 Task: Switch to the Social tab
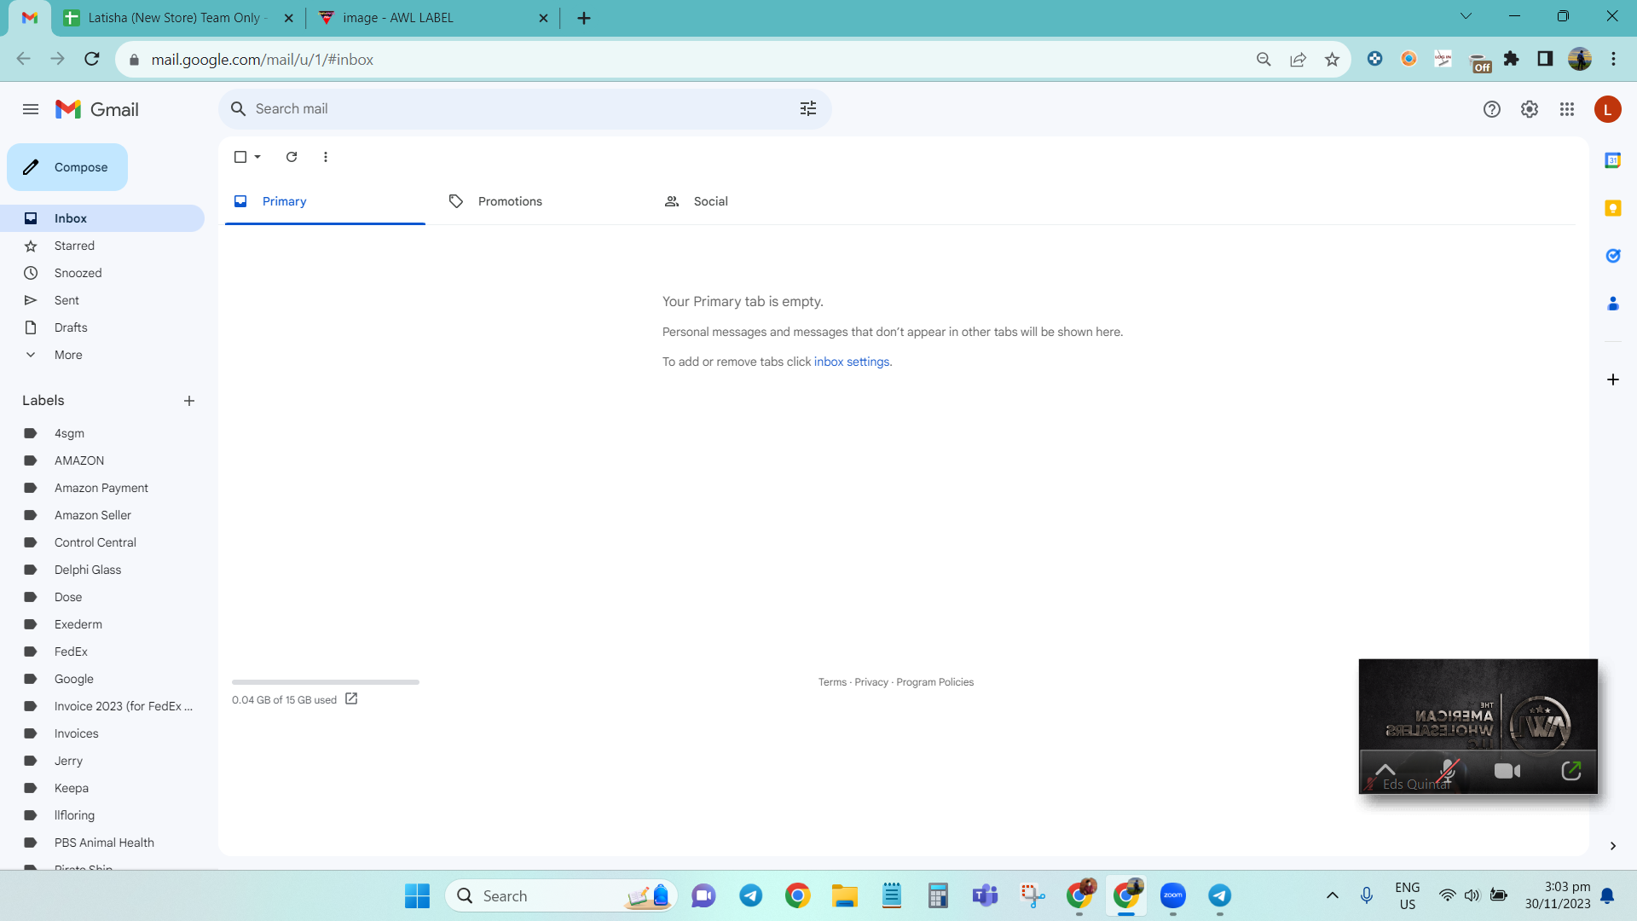coord(756,201)
